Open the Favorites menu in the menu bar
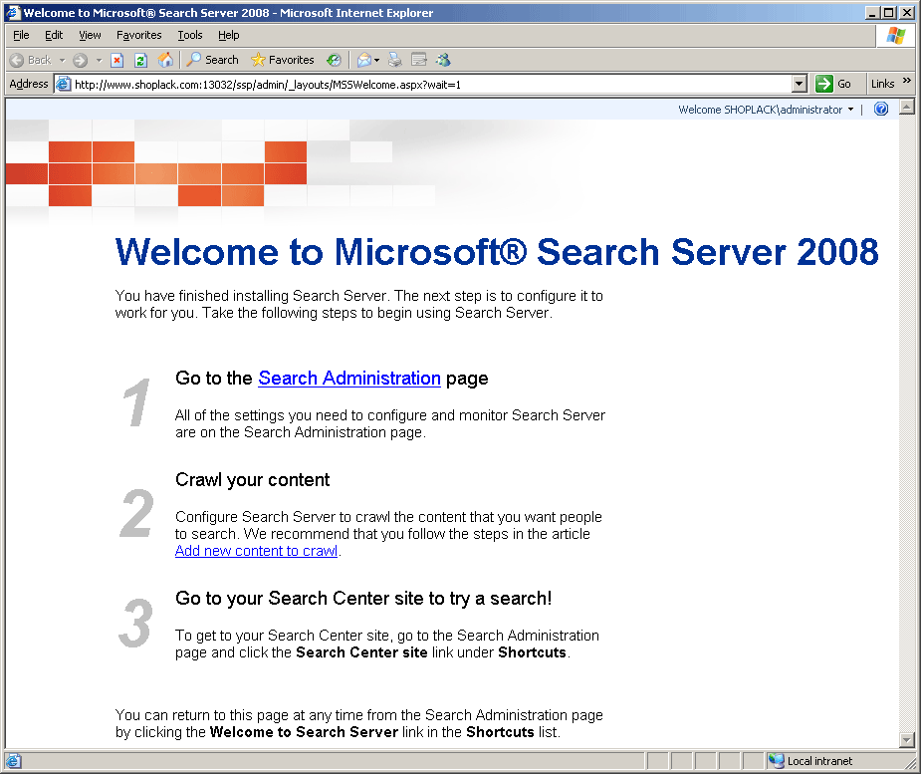 pos(139,35)
